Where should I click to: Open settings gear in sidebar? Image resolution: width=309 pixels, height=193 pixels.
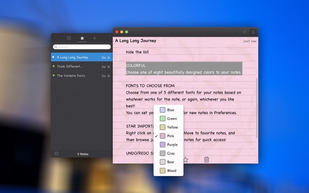(56, 154)
